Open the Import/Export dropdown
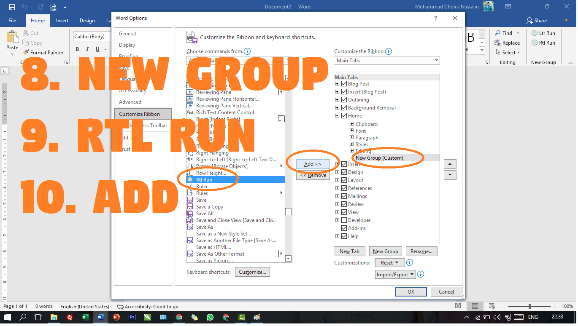Viewport: 578px width, 326px height. coord(395,274)
